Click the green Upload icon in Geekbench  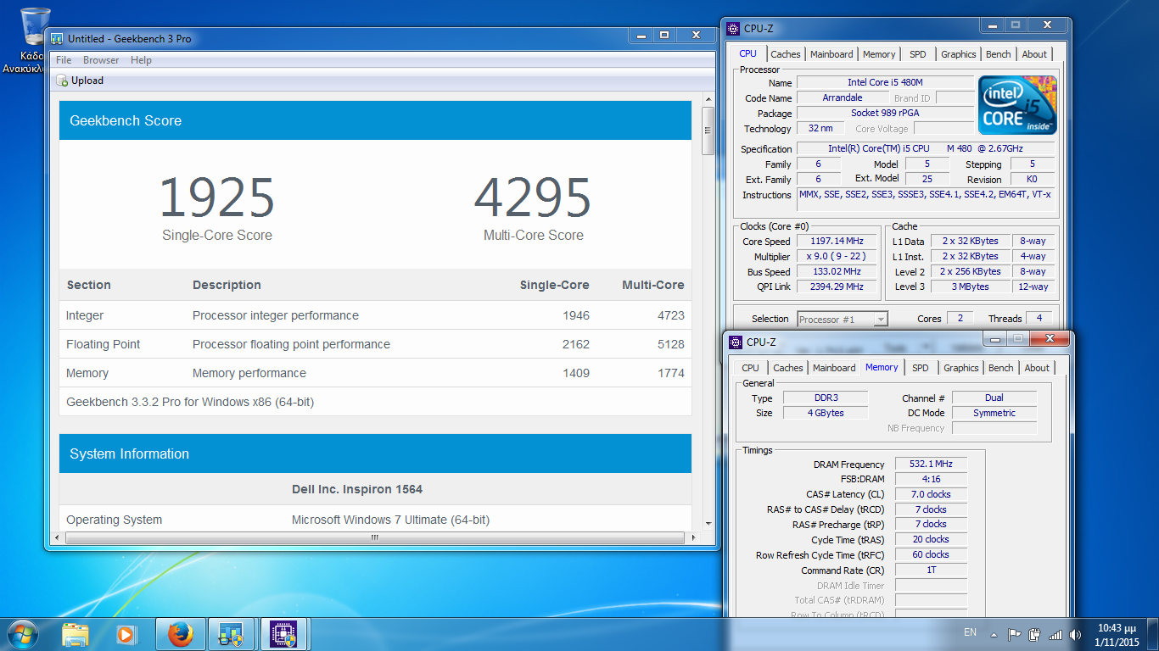(x=62, y=81)
